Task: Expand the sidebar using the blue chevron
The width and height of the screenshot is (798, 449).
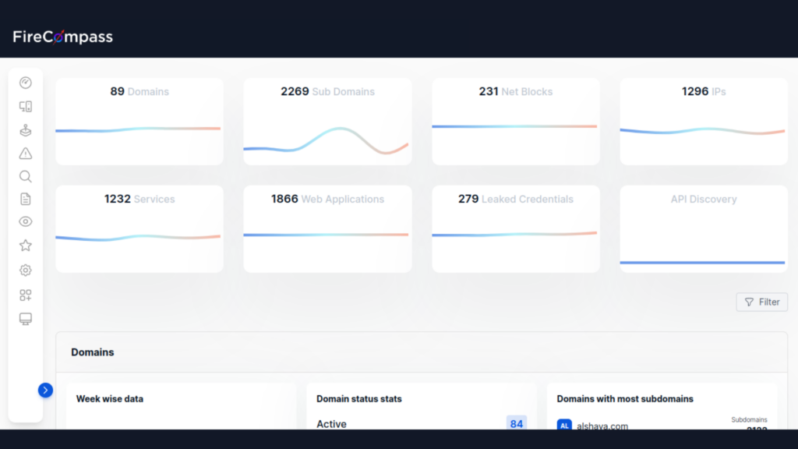Action: click(x=45, y=390)
